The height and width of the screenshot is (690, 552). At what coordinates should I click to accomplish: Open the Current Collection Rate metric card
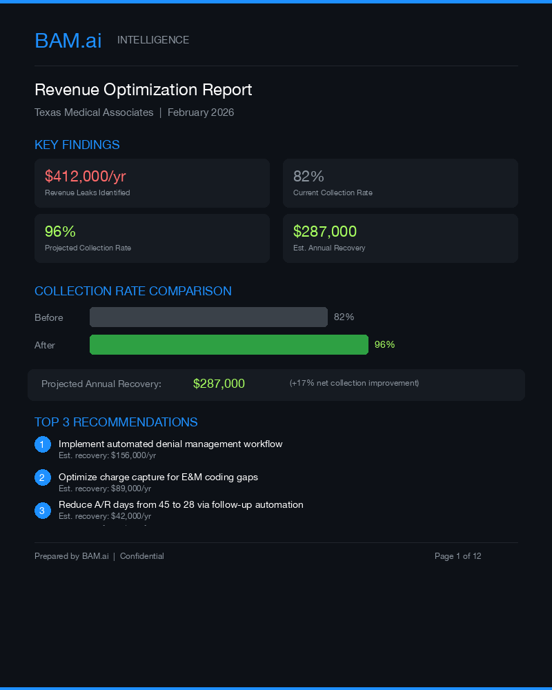coord(400,183)
